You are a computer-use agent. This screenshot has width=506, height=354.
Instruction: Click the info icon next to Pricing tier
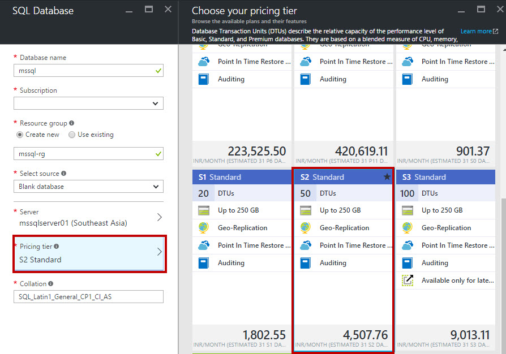click(57, 247)
